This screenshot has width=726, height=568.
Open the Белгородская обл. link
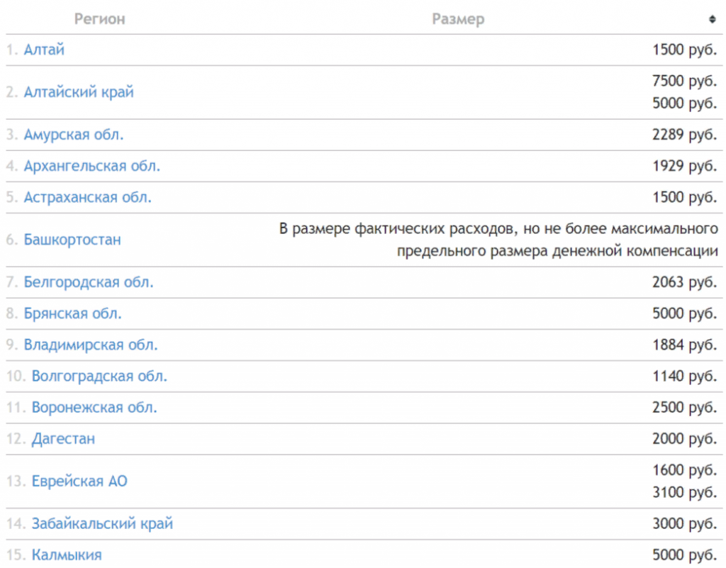click(89, 282)
